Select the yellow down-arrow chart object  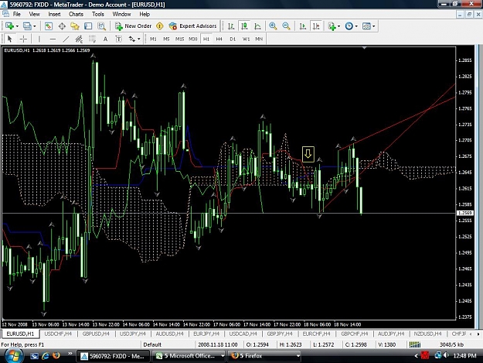click(308, 154)
